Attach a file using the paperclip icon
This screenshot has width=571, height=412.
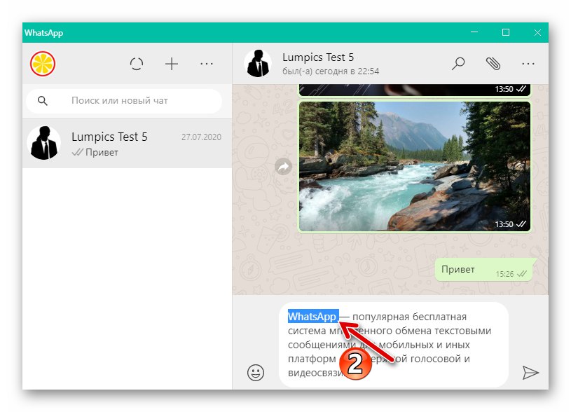493,63
